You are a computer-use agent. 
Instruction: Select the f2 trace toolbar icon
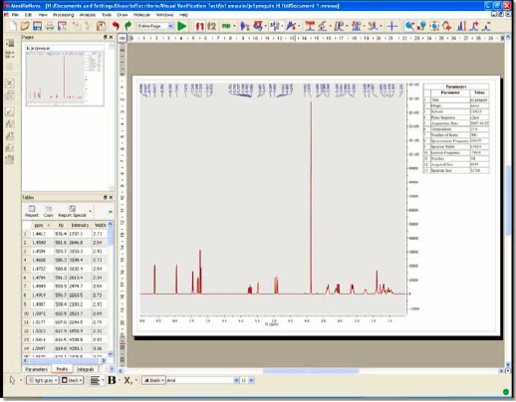click(x=211, y=26)
